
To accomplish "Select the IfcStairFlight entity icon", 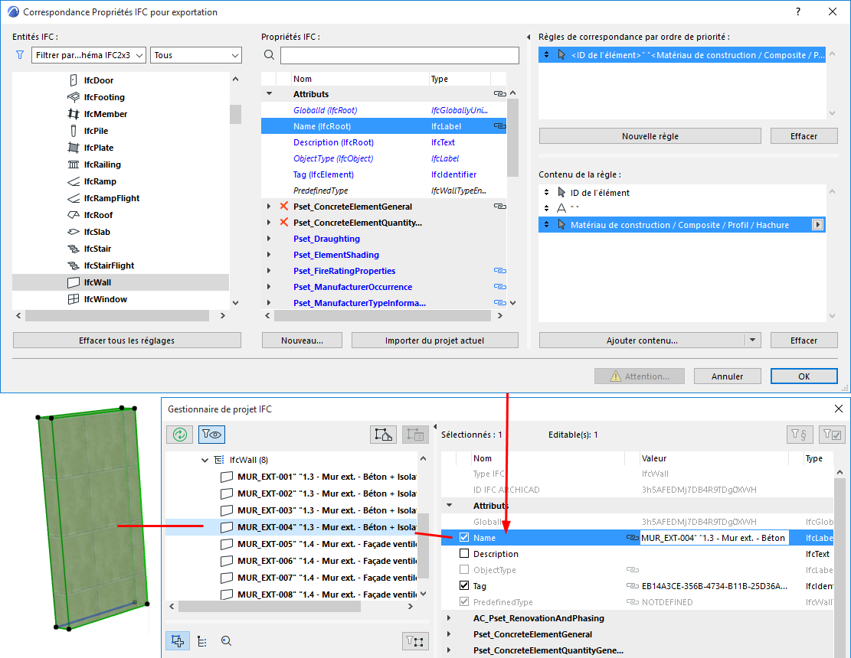I will click(x=74, y=265).
